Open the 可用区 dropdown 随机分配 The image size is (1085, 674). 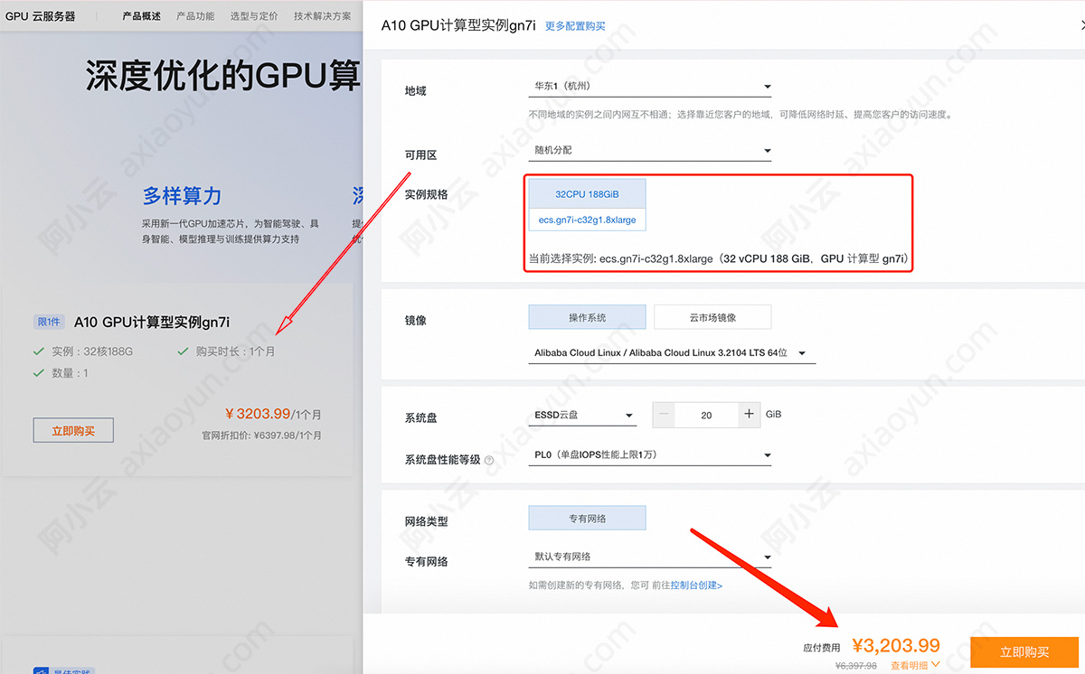pos(650,151)
